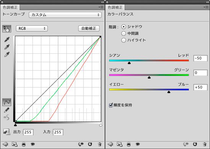This screenshot has height=149, width=210.
Task: Click back arrow in Tone Curve panel
Action: [5, 144]
